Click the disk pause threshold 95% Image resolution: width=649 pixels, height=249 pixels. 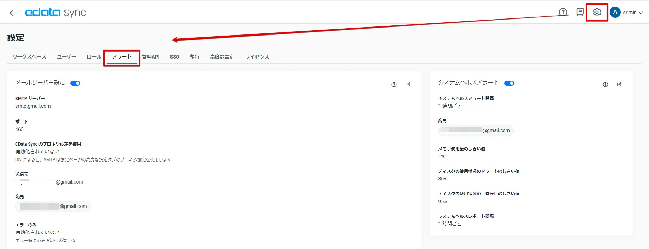[443, 201]
